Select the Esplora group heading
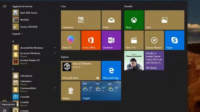 pyautogui.click(x=65, y=57)
